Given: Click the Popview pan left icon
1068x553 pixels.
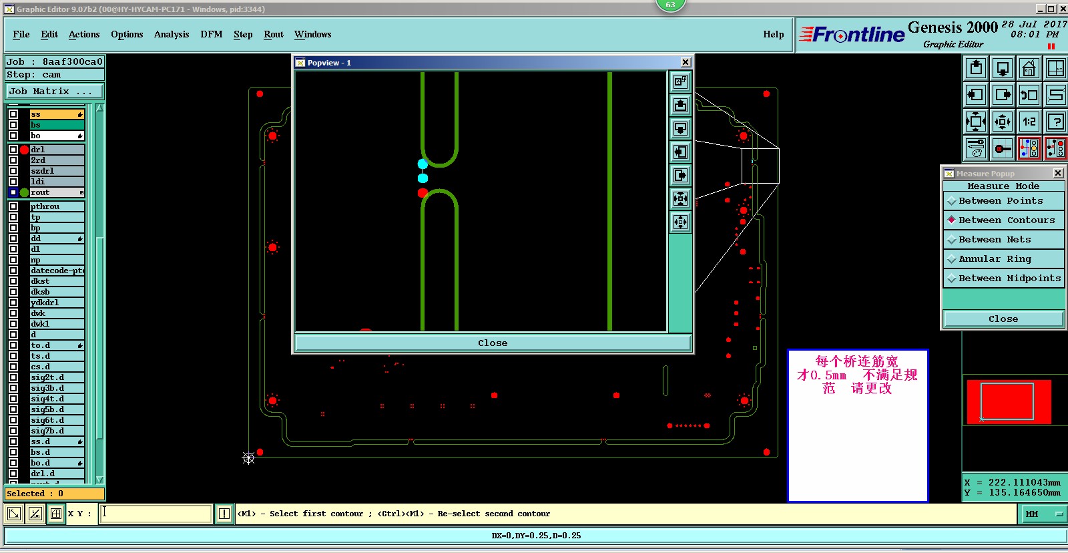Looking at the screenshot, I should [x=680, y=152].
